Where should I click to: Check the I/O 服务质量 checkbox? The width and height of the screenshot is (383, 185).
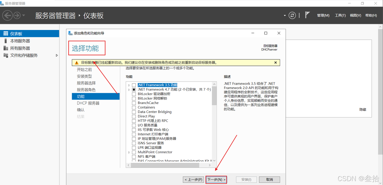(x=134, y=125)
